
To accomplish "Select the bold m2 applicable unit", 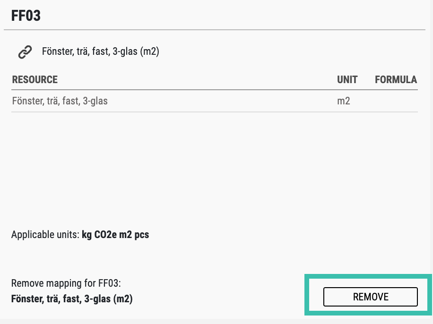I will [127, 234].
